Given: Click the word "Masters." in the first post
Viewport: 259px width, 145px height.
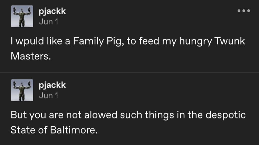Looking at the screenshot, I should click(31, 55).
